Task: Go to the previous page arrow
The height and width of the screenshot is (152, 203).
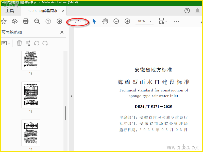Action: [48, 21]
